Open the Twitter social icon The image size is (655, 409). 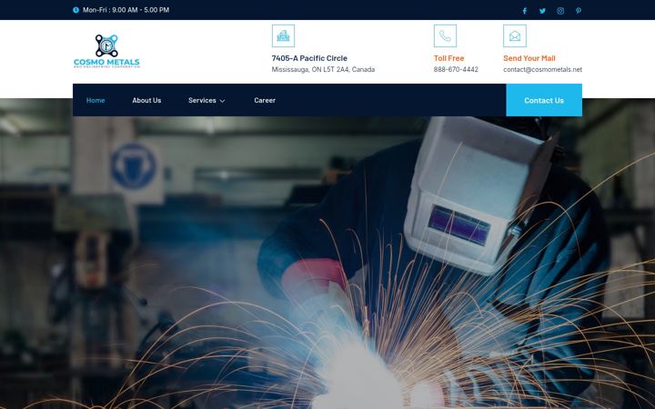542,11
